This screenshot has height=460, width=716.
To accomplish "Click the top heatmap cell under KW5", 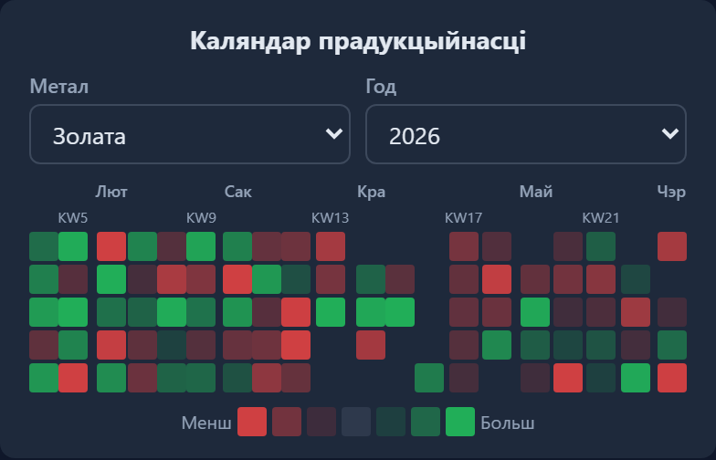I will pyautogui.click(x=73, y=246).
